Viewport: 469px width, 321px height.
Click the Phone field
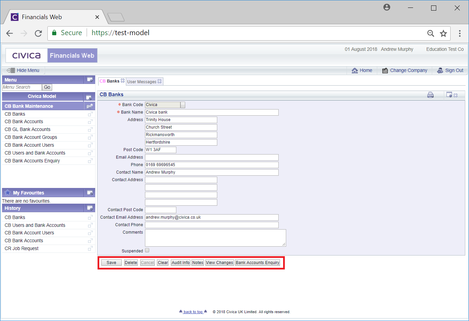pyautogui.click(x=212, y=165)
